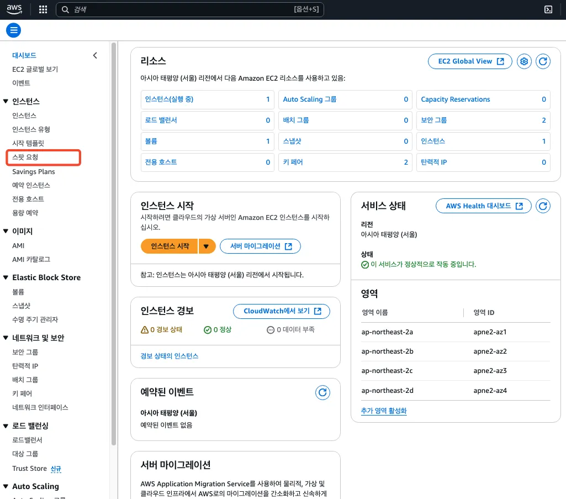Open Savings Plans in sidebar
This screenshot has width=566, height=499.
(34, 172)
